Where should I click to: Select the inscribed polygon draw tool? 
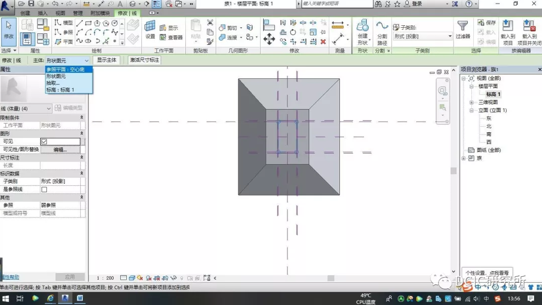point(97,23)
